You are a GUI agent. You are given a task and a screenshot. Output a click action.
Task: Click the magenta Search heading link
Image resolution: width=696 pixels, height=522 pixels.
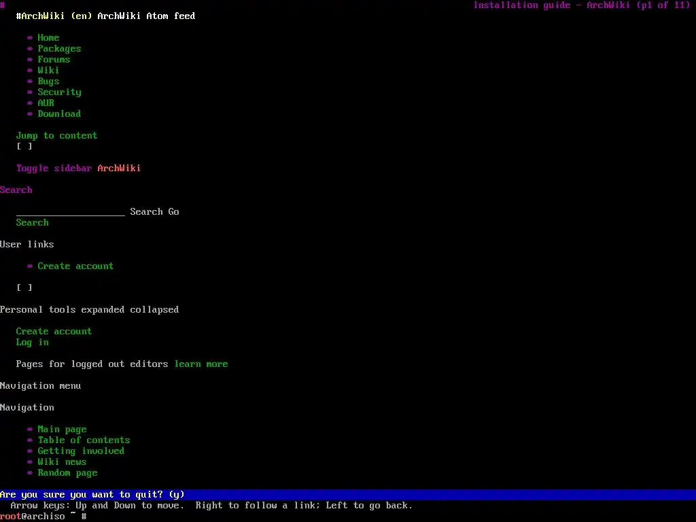coord(16,190)
